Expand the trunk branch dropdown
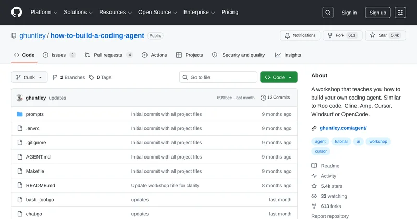The image size is (417, 219). [x=29, y=77]
